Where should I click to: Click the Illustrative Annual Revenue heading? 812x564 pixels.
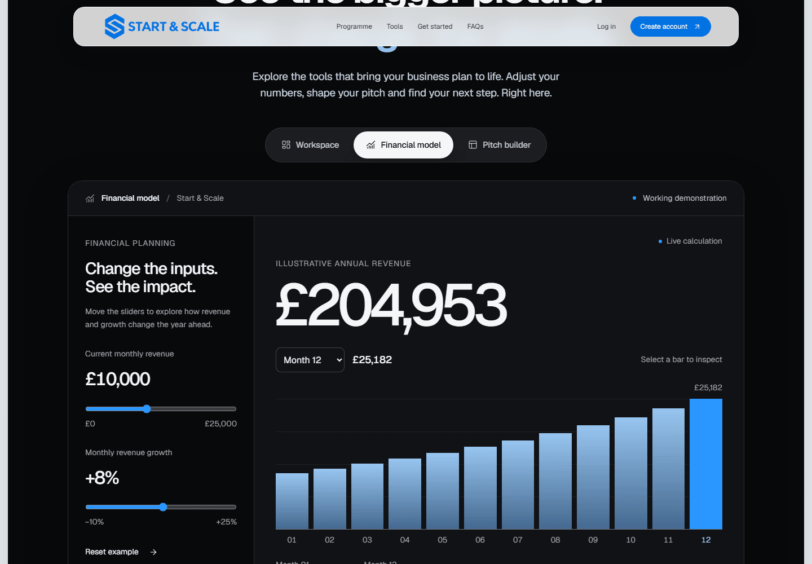click(343, 263)
